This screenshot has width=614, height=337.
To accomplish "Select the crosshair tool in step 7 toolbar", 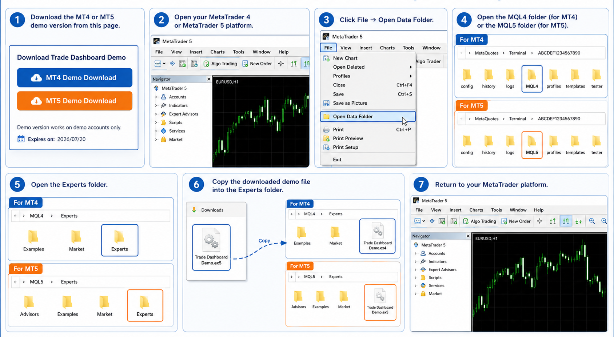I will pos(540,221).
